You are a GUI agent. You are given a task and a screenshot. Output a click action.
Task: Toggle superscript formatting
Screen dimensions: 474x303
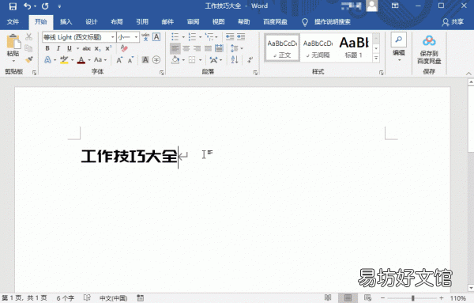tap(108, 48)
